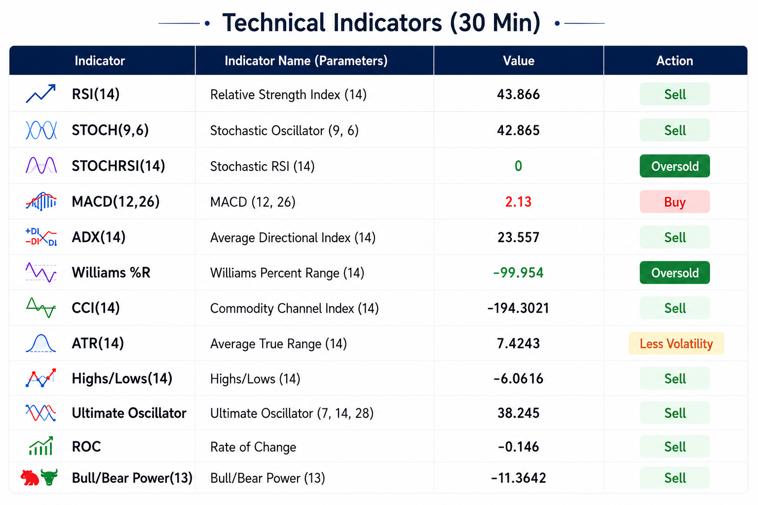
Task: Click the Sell badge in RSI row
Action: (x=675, y=94)
